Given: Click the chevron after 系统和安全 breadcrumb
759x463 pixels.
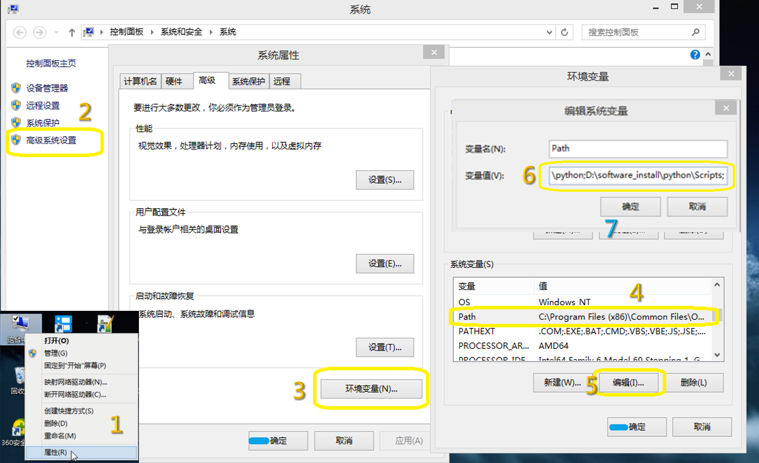Looking at the screenshot, I should [210, 32].
